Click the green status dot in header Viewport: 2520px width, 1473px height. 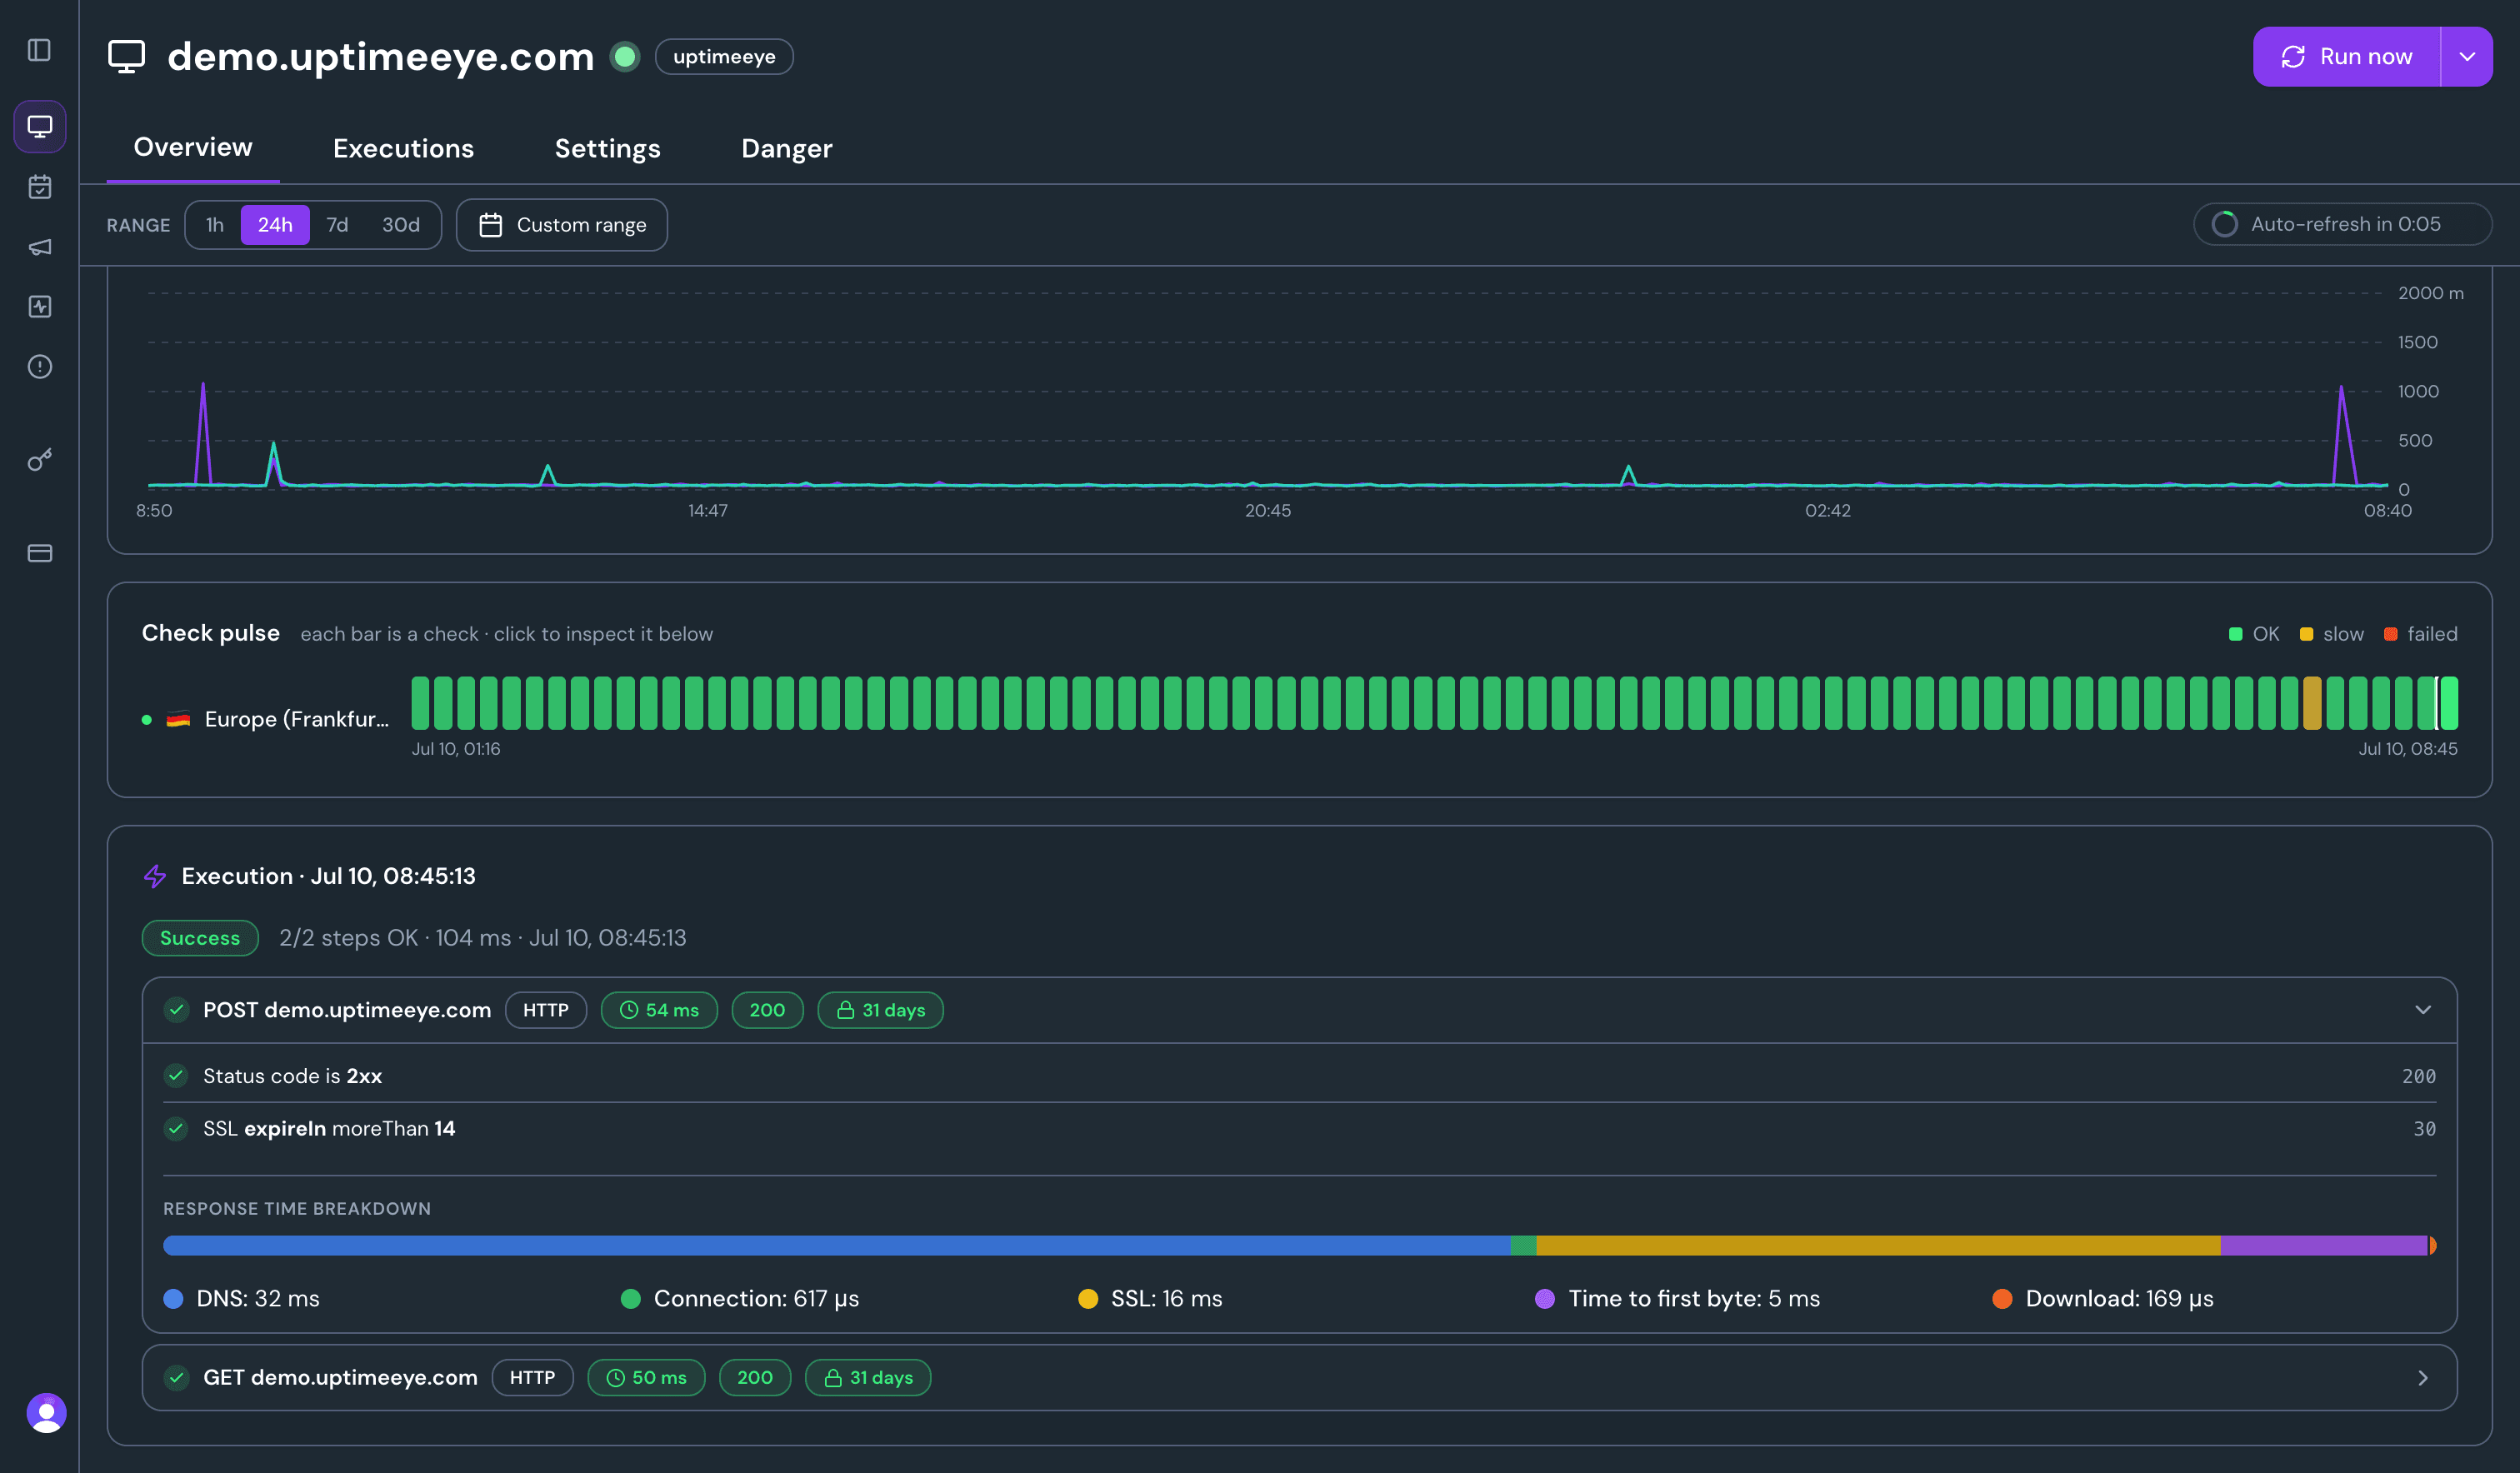pos(625,56)
